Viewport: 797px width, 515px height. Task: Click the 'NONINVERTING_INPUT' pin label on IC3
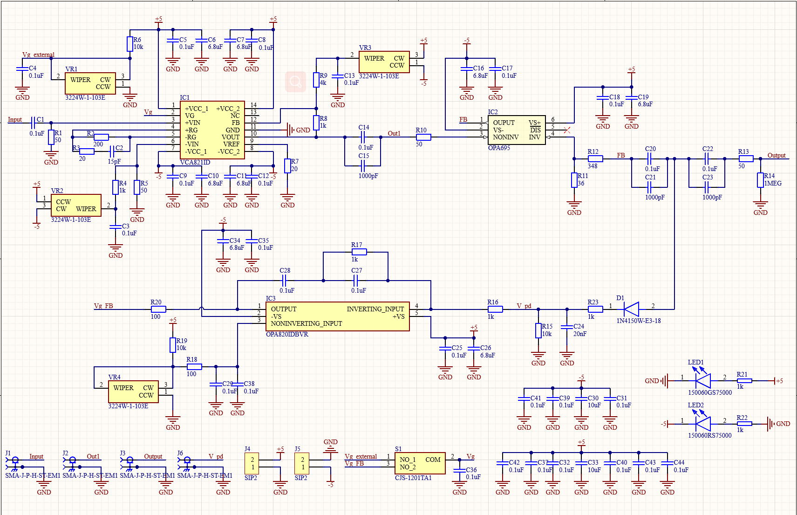click(307, 324)
